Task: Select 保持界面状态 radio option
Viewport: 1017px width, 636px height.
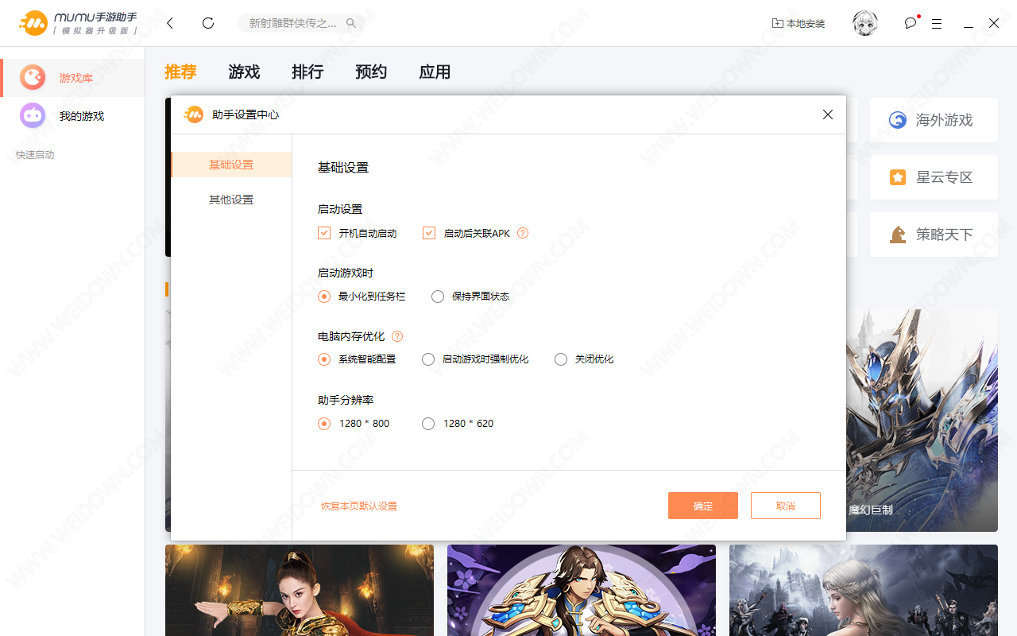Action: 438,297
